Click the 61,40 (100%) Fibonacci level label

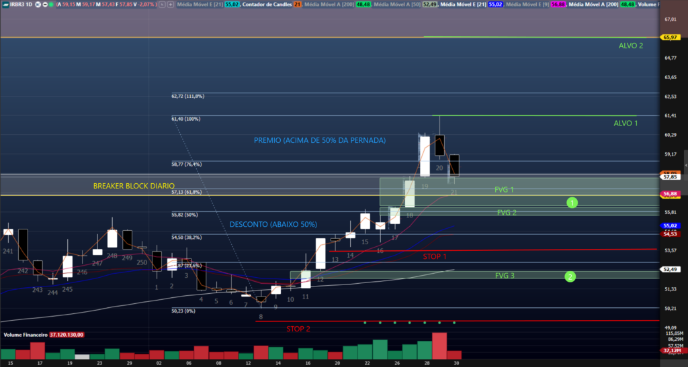pos(186,119)
